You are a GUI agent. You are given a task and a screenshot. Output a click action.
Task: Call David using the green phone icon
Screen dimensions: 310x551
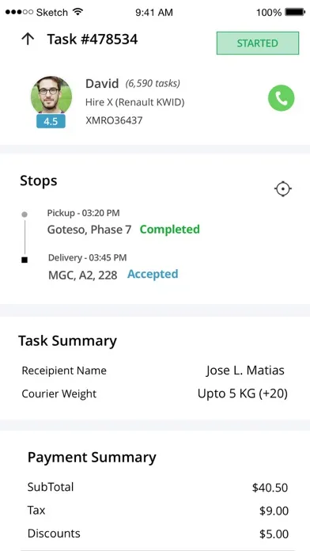click(282, 98)
